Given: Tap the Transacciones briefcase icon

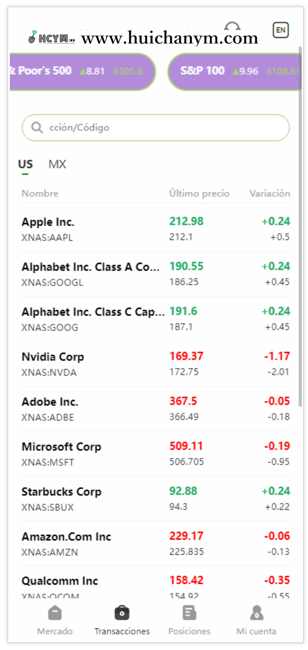Looking at the screenshot, I should point(122,613).
